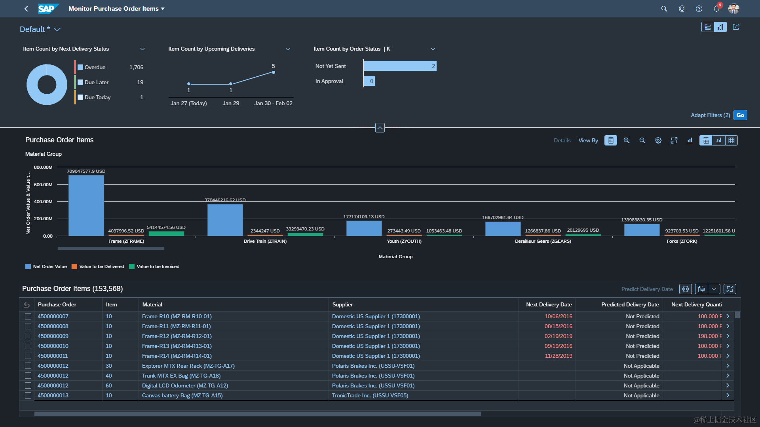Expand Item Count by Order Status dropdown
Viewport: 760px width, 427px height.
coord(433,49)
